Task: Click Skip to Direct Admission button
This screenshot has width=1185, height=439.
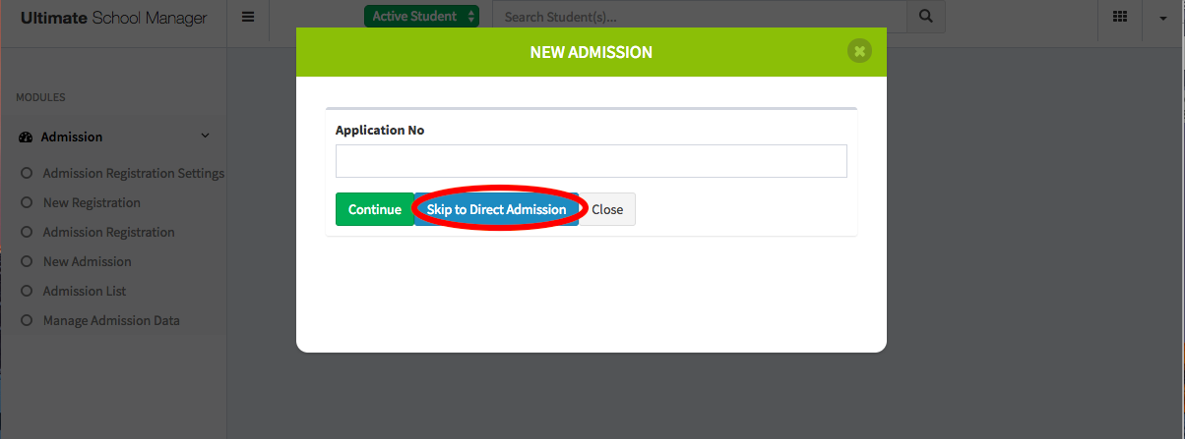Action: [x=496, y=209]
